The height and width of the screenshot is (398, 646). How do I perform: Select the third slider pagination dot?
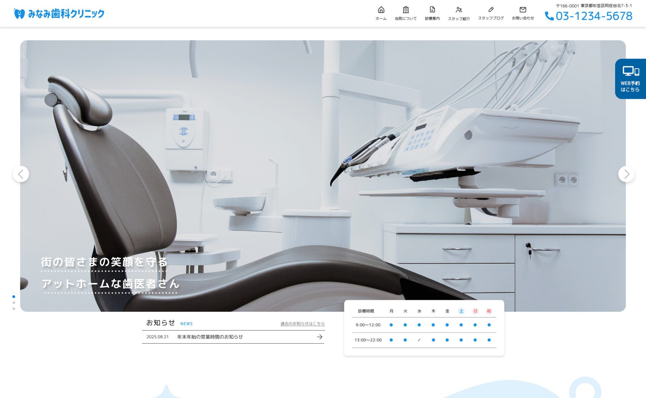[14, 309]
